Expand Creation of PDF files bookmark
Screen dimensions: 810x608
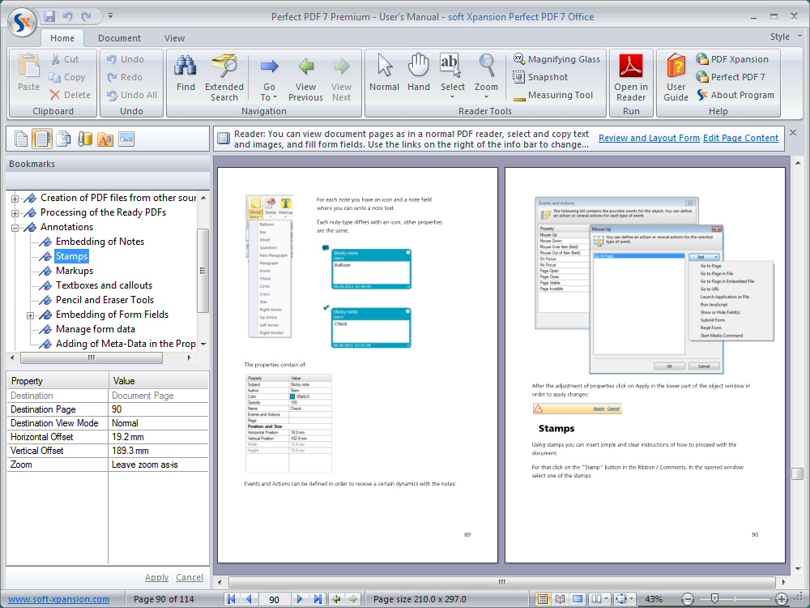click(15, 199)
